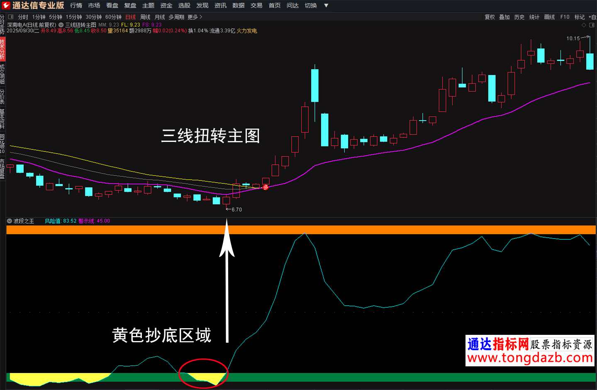Click the diamond icon under the toolbar
The image size is (597, 390).
pos(584,25)
